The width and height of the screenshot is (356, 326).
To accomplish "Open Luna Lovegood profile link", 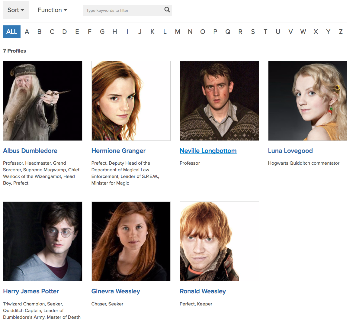I will tap(290, 151).
